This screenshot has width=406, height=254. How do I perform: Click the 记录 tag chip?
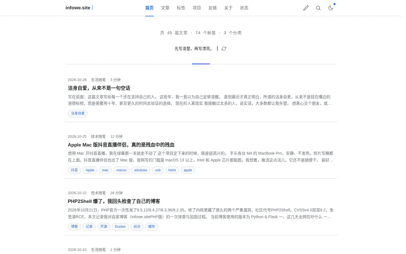[89, 227]
